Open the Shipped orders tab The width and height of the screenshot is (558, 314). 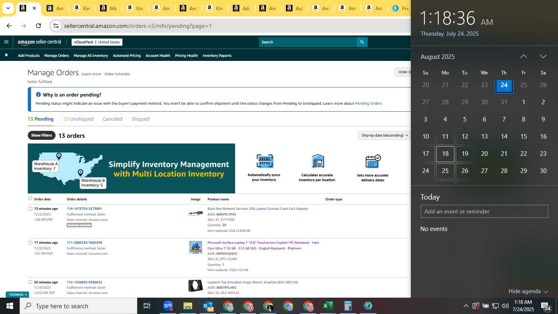pyautogui.click(x=140, y=119)
